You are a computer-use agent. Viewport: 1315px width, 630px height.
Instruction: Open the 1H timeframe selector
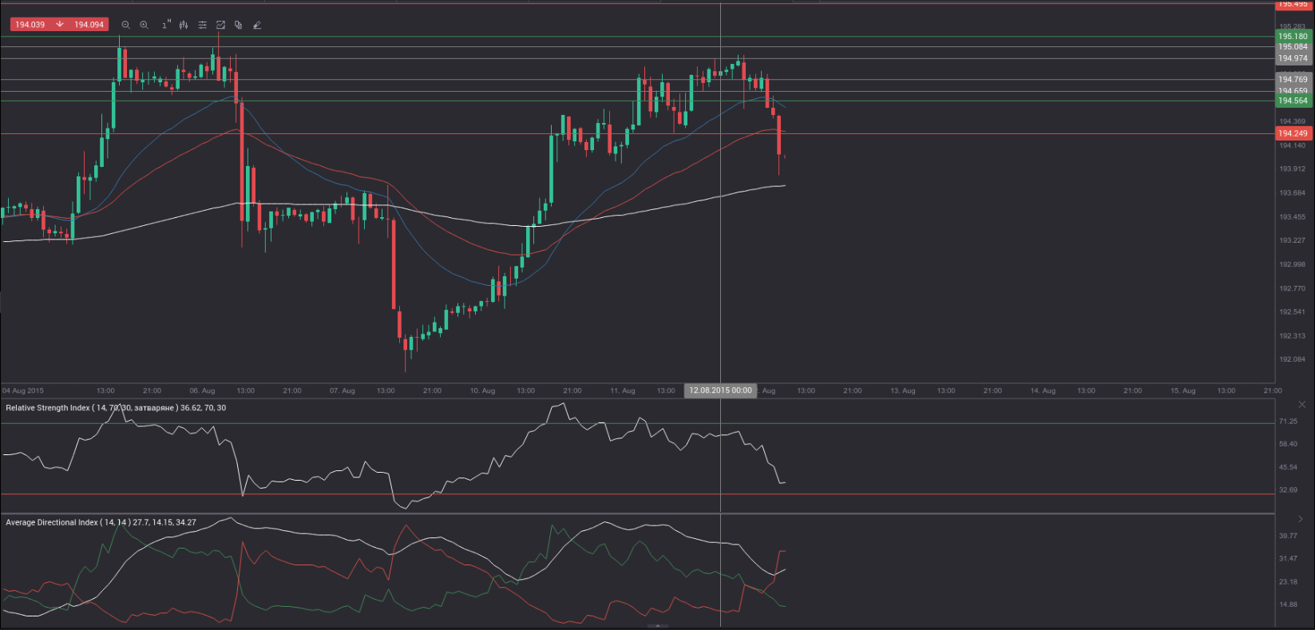tap(165, 25)
